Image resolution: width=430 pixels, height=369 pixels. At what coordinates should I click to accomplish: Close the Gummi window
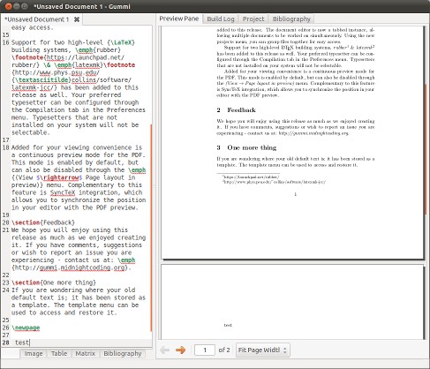click(x=9, y=6)
